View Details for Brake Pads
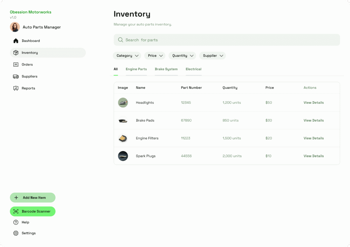350x247 pixels. pos(313,120)
